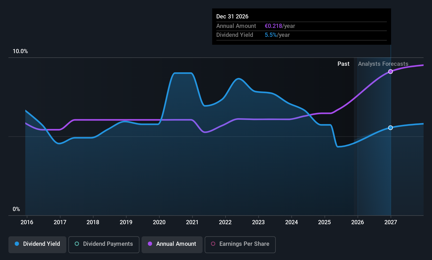Click the 2025 x-axis year label

324,222
